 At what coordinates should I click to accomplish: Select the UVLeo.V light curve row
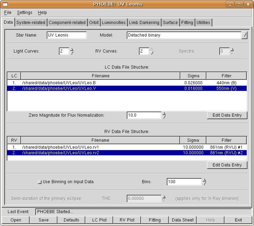127,88
